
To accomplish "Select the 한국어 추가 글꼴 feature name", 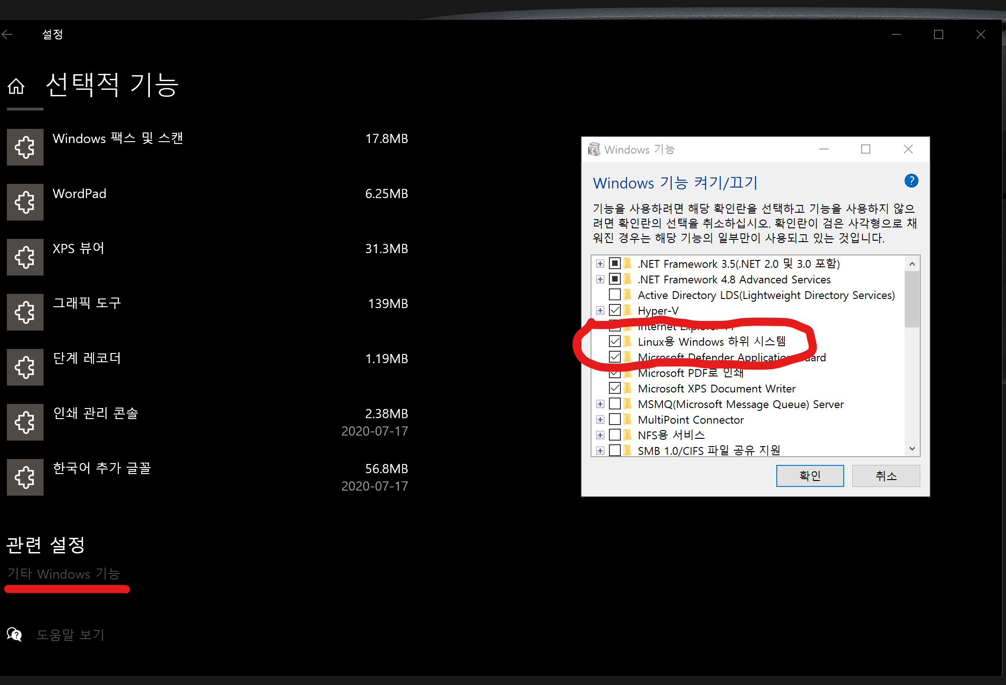I will coord(102,468).
